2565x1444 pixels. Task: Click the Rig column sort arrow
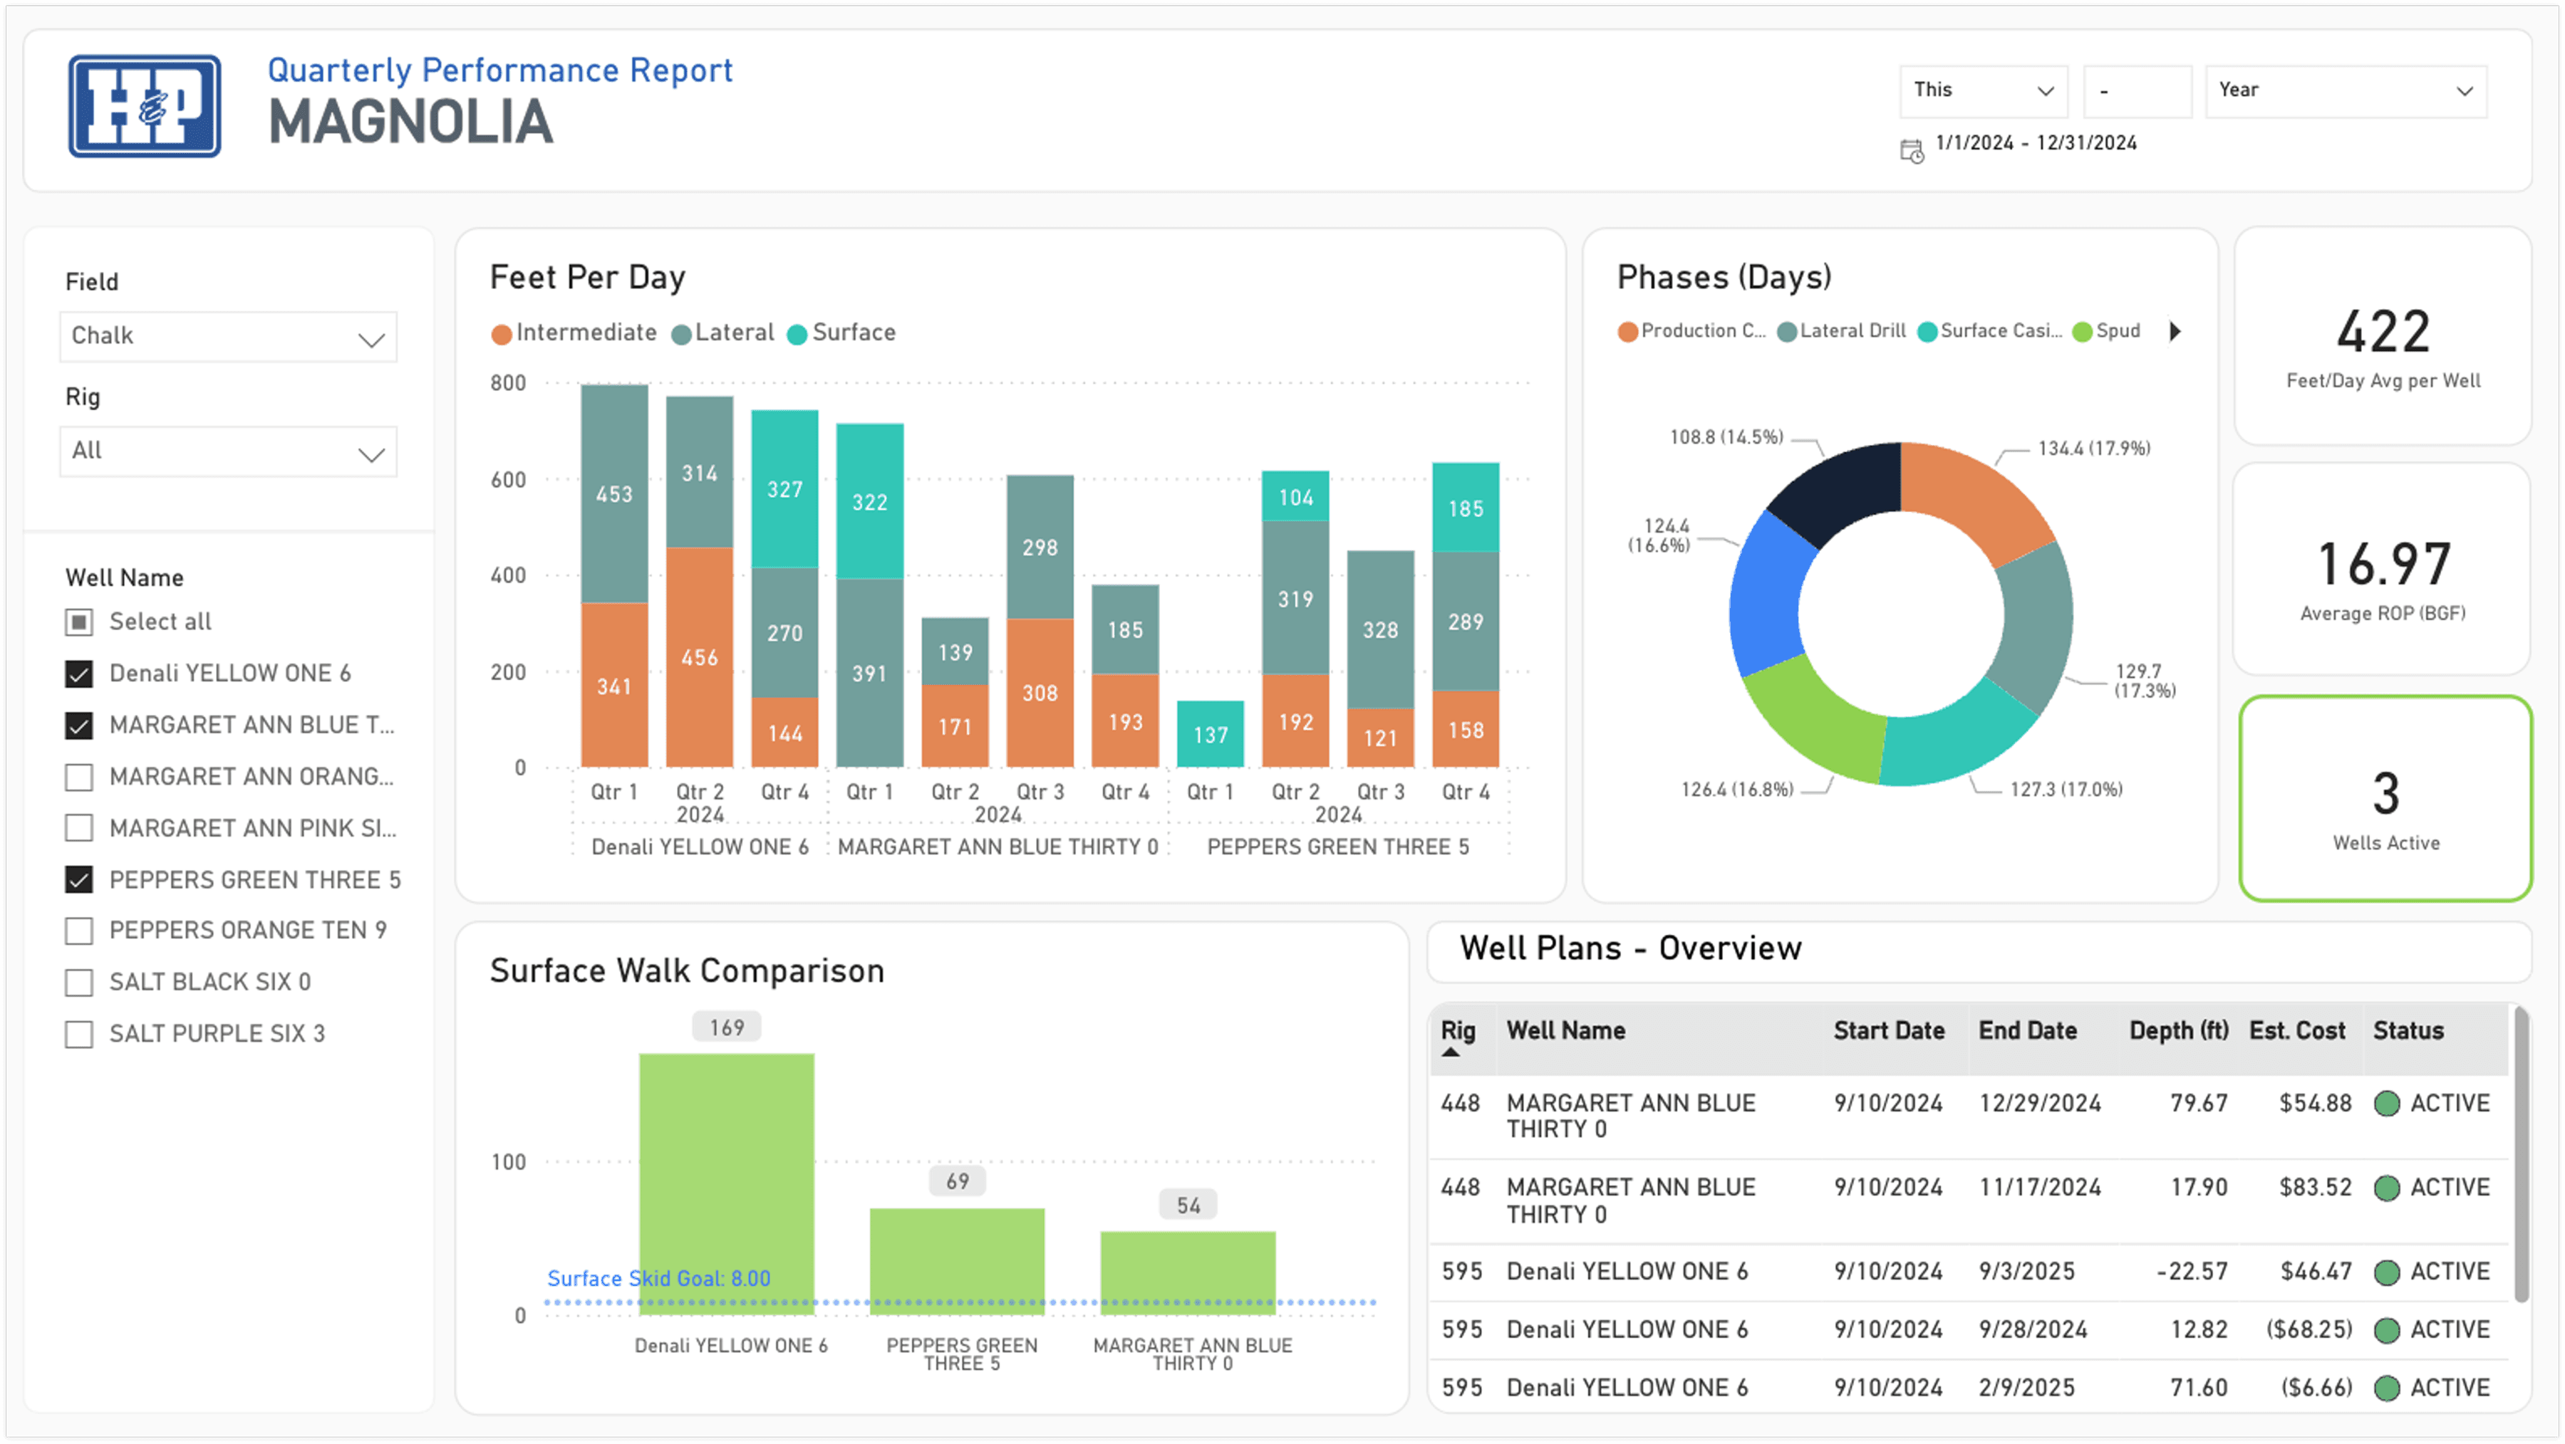(1451, 1052)
